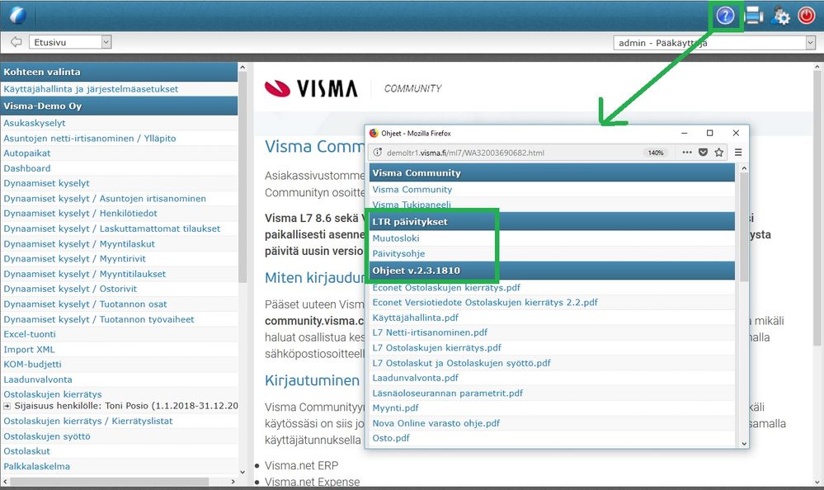Open Dynaamiset kyselyt / Henkilötiedot
This screenshot has height=490, width=824.
(80, 214)
